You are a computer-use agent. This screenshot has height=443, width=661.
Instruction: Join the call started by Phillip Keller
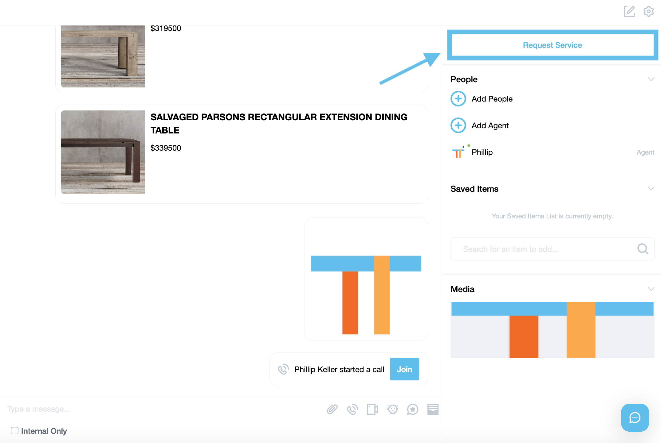point(404,369)
